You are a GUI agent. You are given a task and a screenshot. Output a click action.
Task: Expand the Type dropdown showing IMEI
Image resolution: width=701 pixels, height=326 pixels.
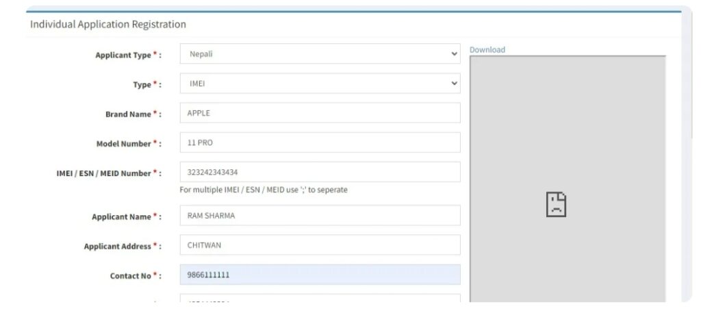tap(320, 84)
